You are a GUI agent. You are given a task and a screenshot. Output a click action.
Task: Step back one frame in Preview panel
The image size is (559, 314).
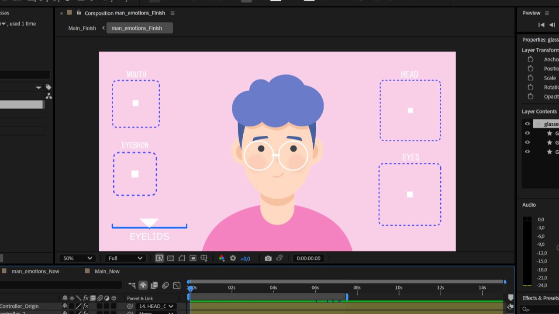point(552,25)
